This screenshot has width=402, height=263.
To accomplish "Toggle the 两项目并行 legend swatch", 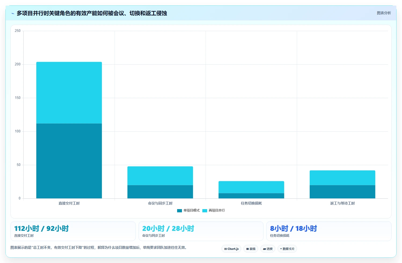I will pyautogui.click(x=205, y=211).
